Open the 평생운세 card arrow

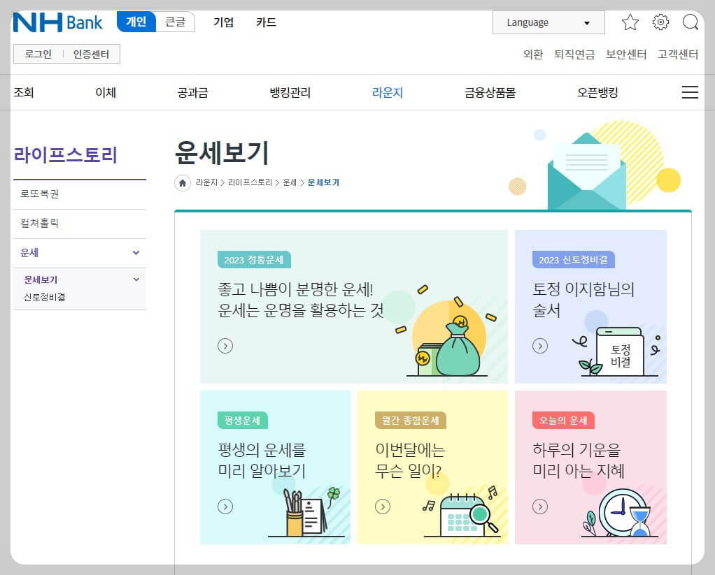pos(225,507)
